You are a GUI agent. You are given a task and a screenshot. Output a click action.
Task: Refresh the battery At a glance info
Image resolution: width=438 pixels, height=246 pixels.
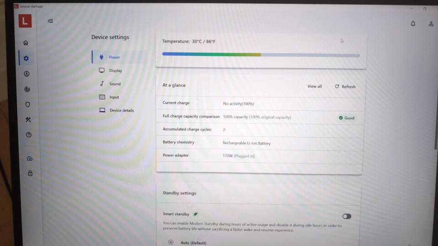[345, 87]
